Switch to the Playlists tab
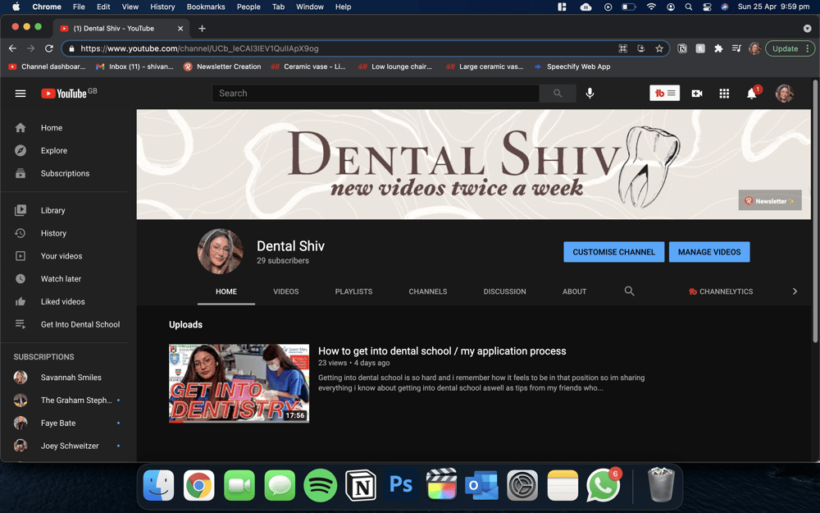 (x=353, y=291)
